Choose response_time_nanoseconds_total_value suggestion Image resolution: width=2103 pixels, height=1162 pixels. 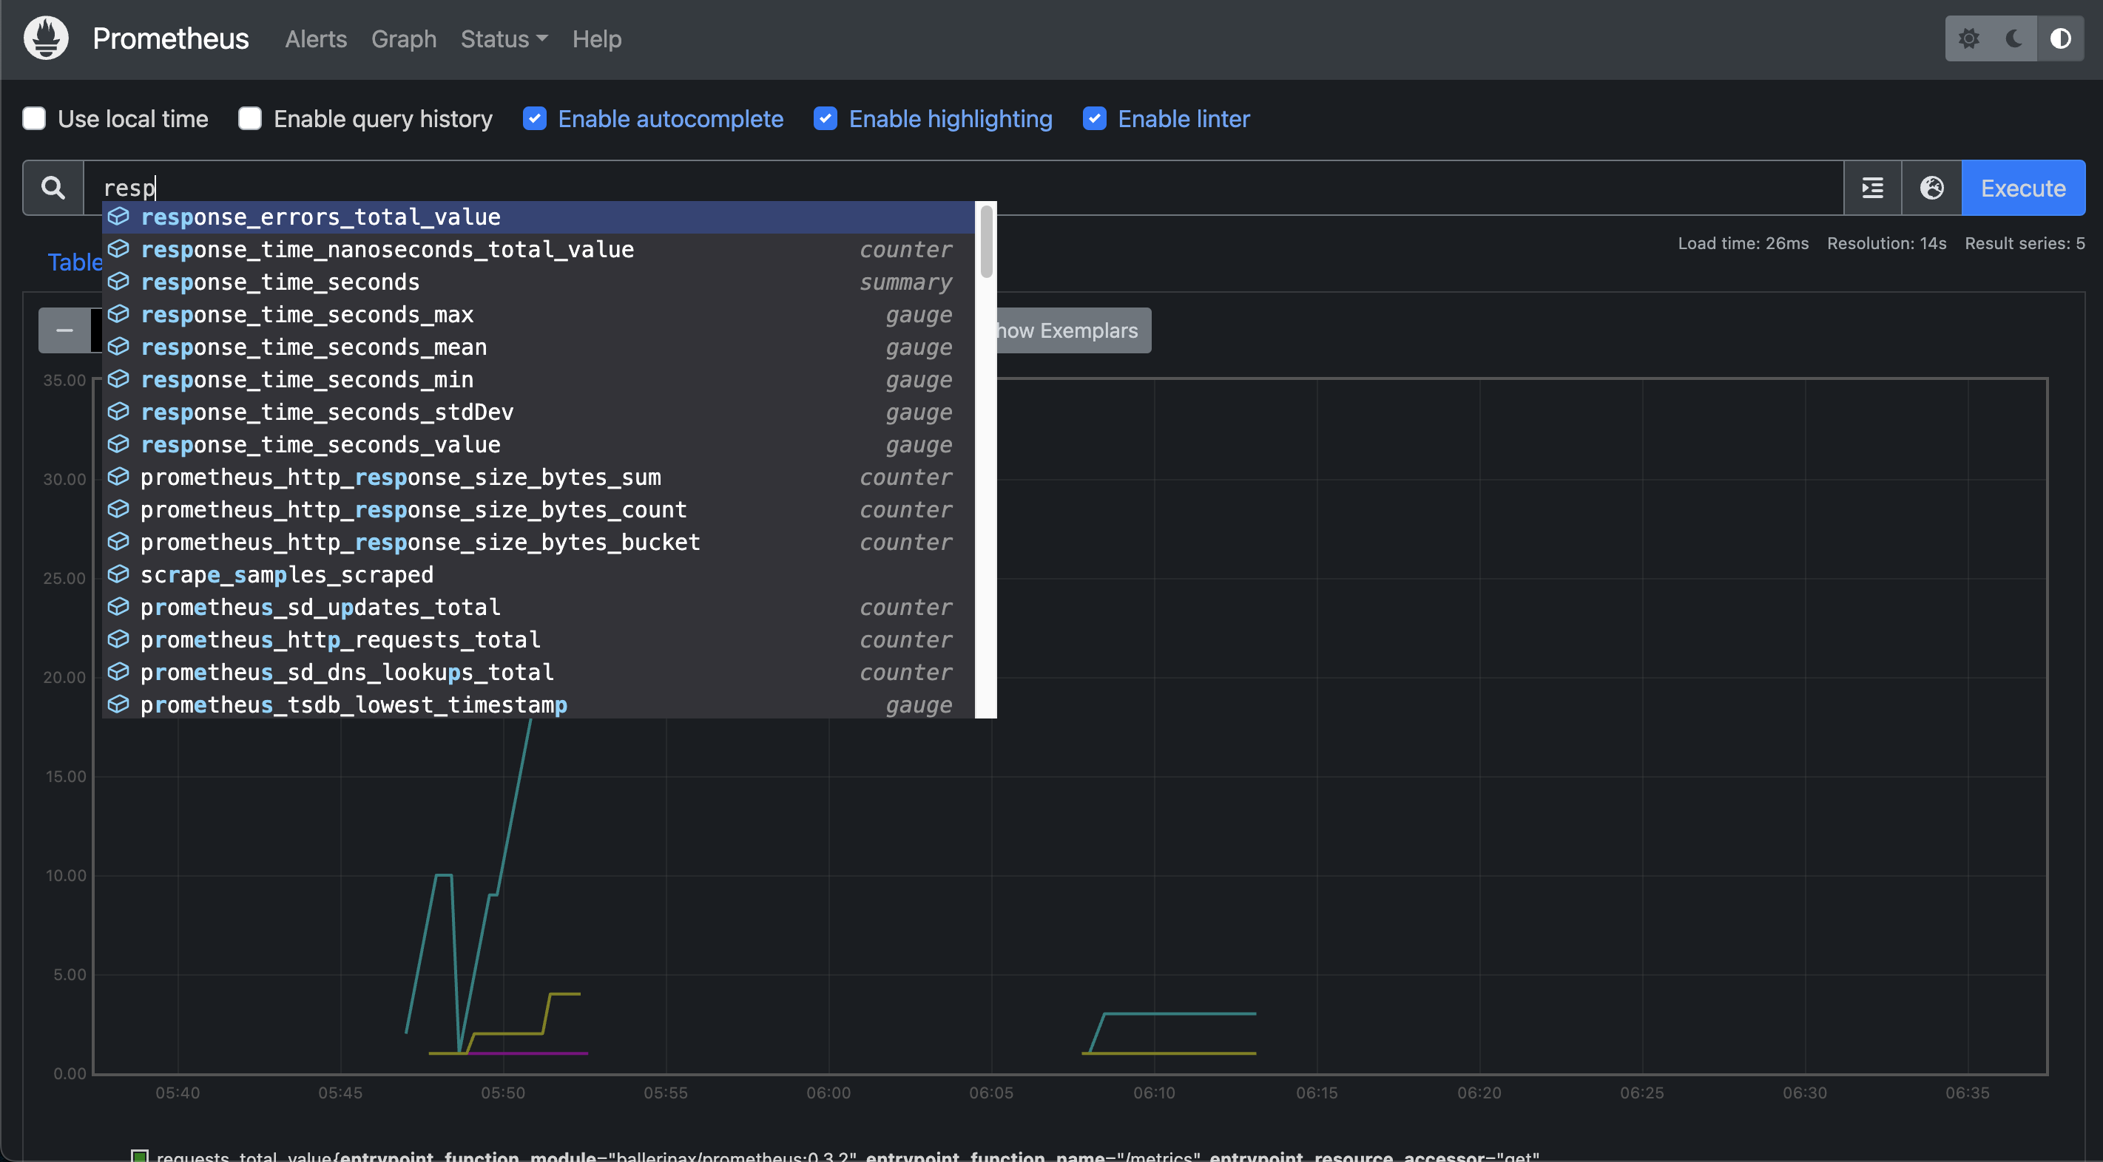coord(538,250)
